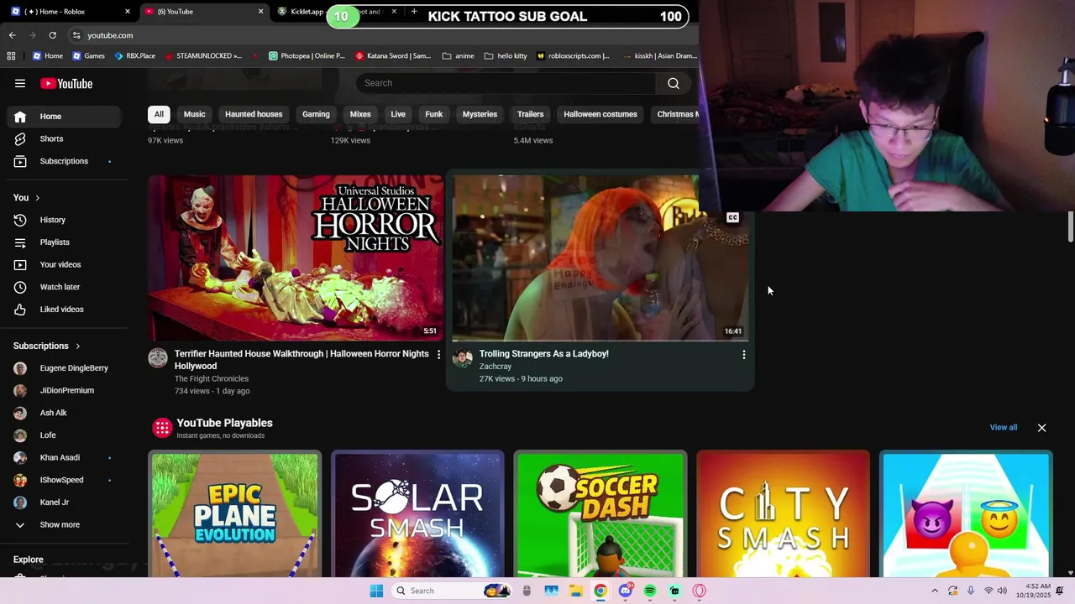Open Spotify from the taskbar
The height and width of the screenshot is (604, 1075).
tap(650, 591)
